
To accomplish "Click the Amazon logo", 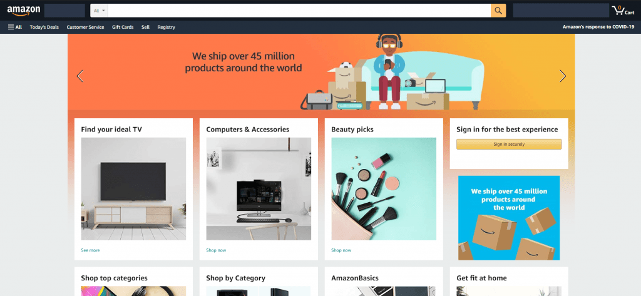I will coord(24,11).
